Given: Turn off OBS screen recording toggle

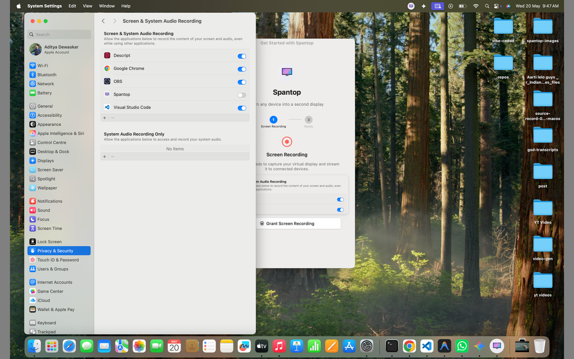Looking at the screenshot, I should click(242, 82).
